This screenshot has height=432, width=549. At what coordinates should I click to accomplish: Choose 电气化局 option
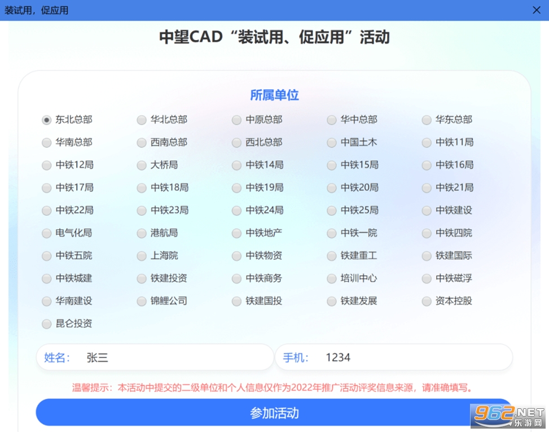[x=47, y=233]
